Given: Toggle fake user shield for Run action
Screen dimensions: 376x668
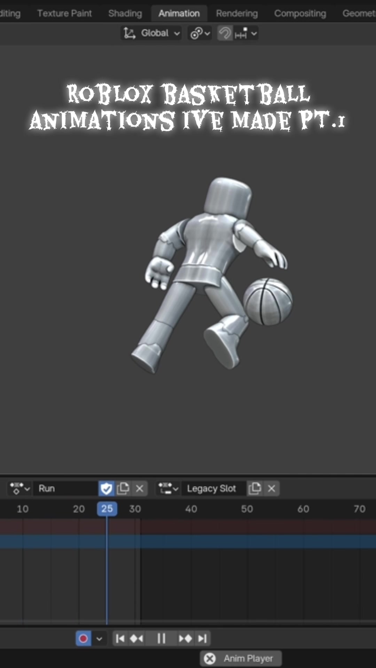Looking at the screenshot, I should (106, 488).
